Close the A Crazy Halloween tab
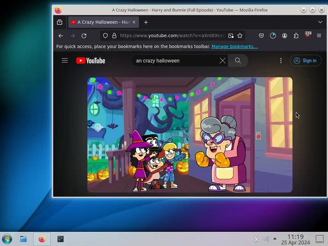Screen dimensions: 328x246 pos(134,22)
